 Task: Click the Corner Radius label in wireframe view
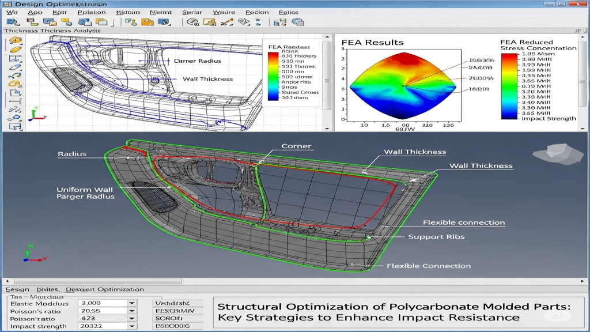click(x=197, y=61)
